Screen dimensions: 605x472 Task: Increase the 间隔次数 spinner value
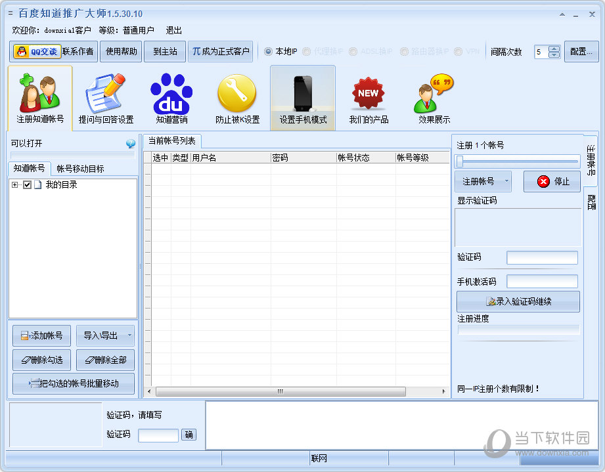[x=554, y=49]
